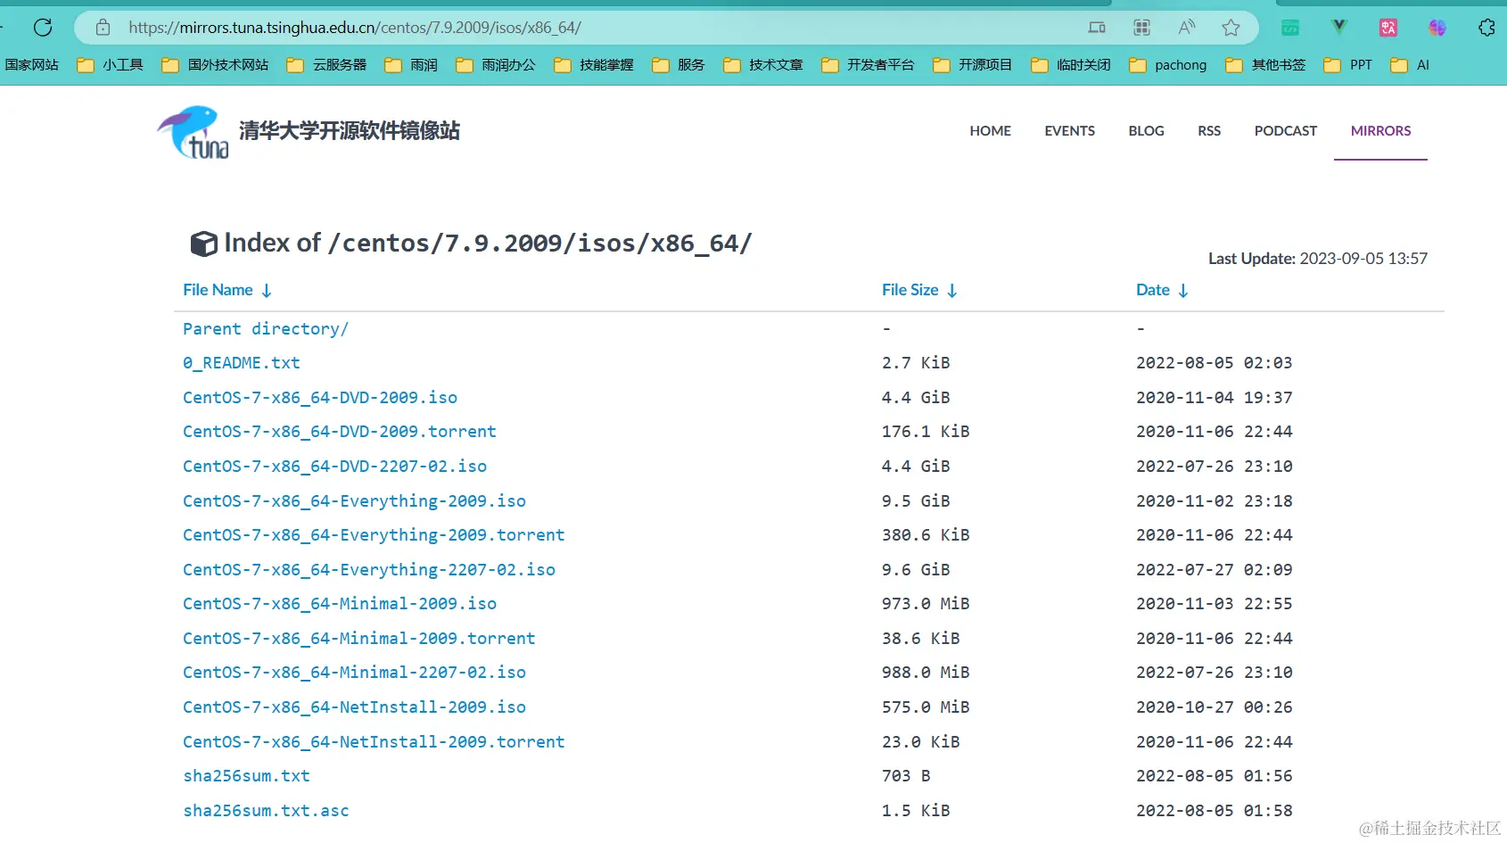The height and width of the screenshot is (843, 1507).
Task: Download CentOS-7-x86_64-Everything-2207-02.iso
Action: (x=369, y=570)
